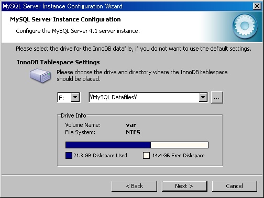Click the white Free Diskspace swatch

146,155
